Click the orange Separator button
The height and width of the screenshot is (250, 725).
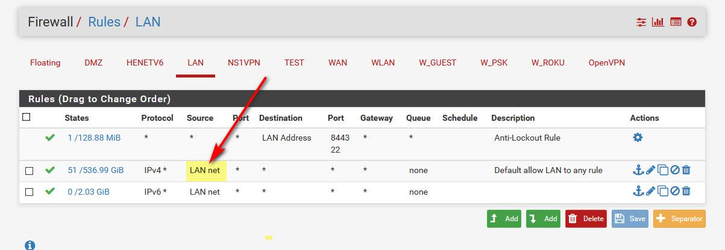(x=679, y=219)
